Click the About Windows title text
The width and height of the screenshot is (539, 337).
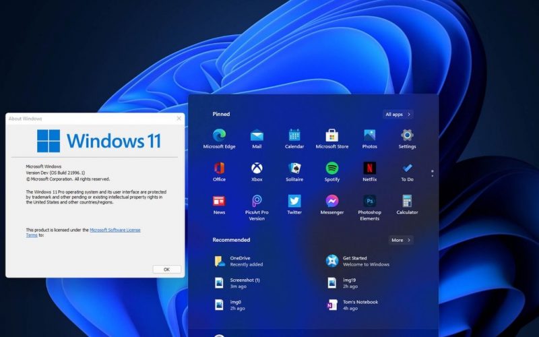click(x=25, y=119)
